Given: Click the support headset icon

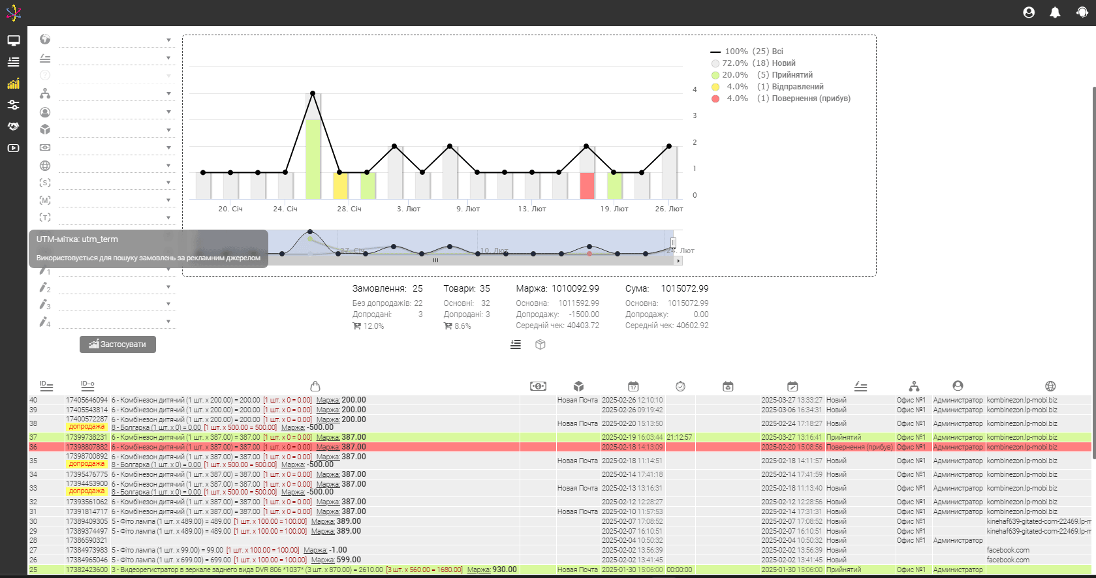Looking at the screenshot, I should tap(1082, 12).
